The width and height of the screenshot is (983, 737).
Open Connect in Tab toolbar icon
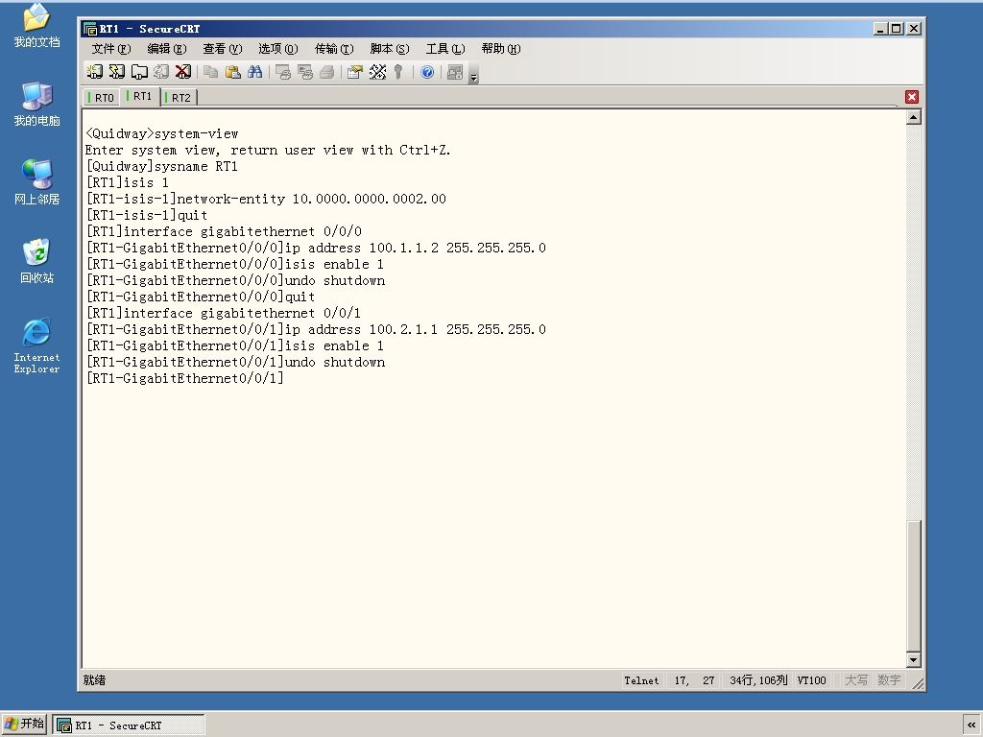138,71
